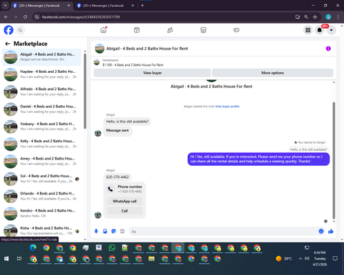344x275 pixels.
Task: Click the address bar URL
Action: (x=80, y=17)
